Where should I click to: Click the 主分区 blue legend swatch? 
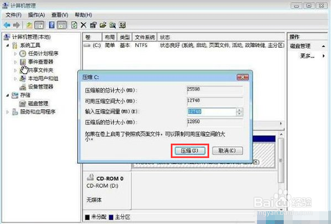tap(111, 217)
